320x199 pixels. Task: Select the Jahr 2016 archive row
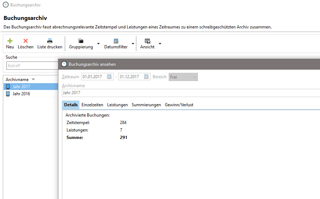click(x=31, y=94)
